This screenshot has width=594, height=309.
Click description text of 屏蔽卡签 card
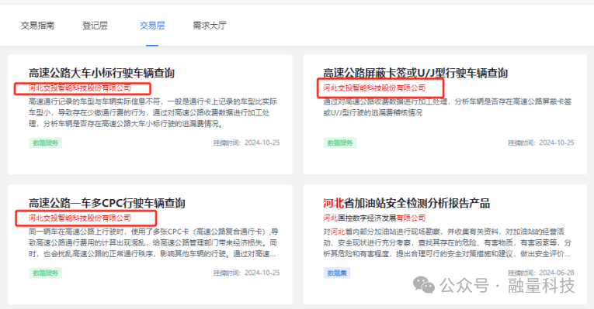tap(447, 107)
